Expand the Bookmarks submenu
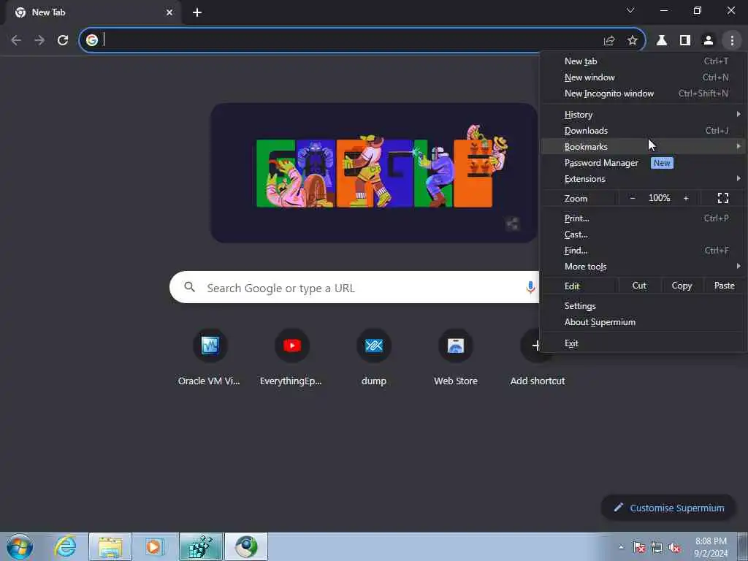748x561 pixels. (x=644, y=146)
